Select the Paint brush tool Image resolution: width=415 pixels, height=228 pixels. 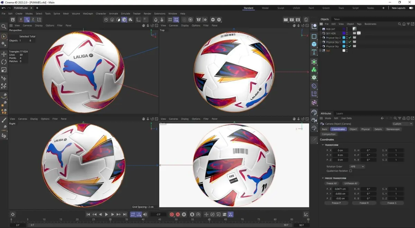click(4, 120)
